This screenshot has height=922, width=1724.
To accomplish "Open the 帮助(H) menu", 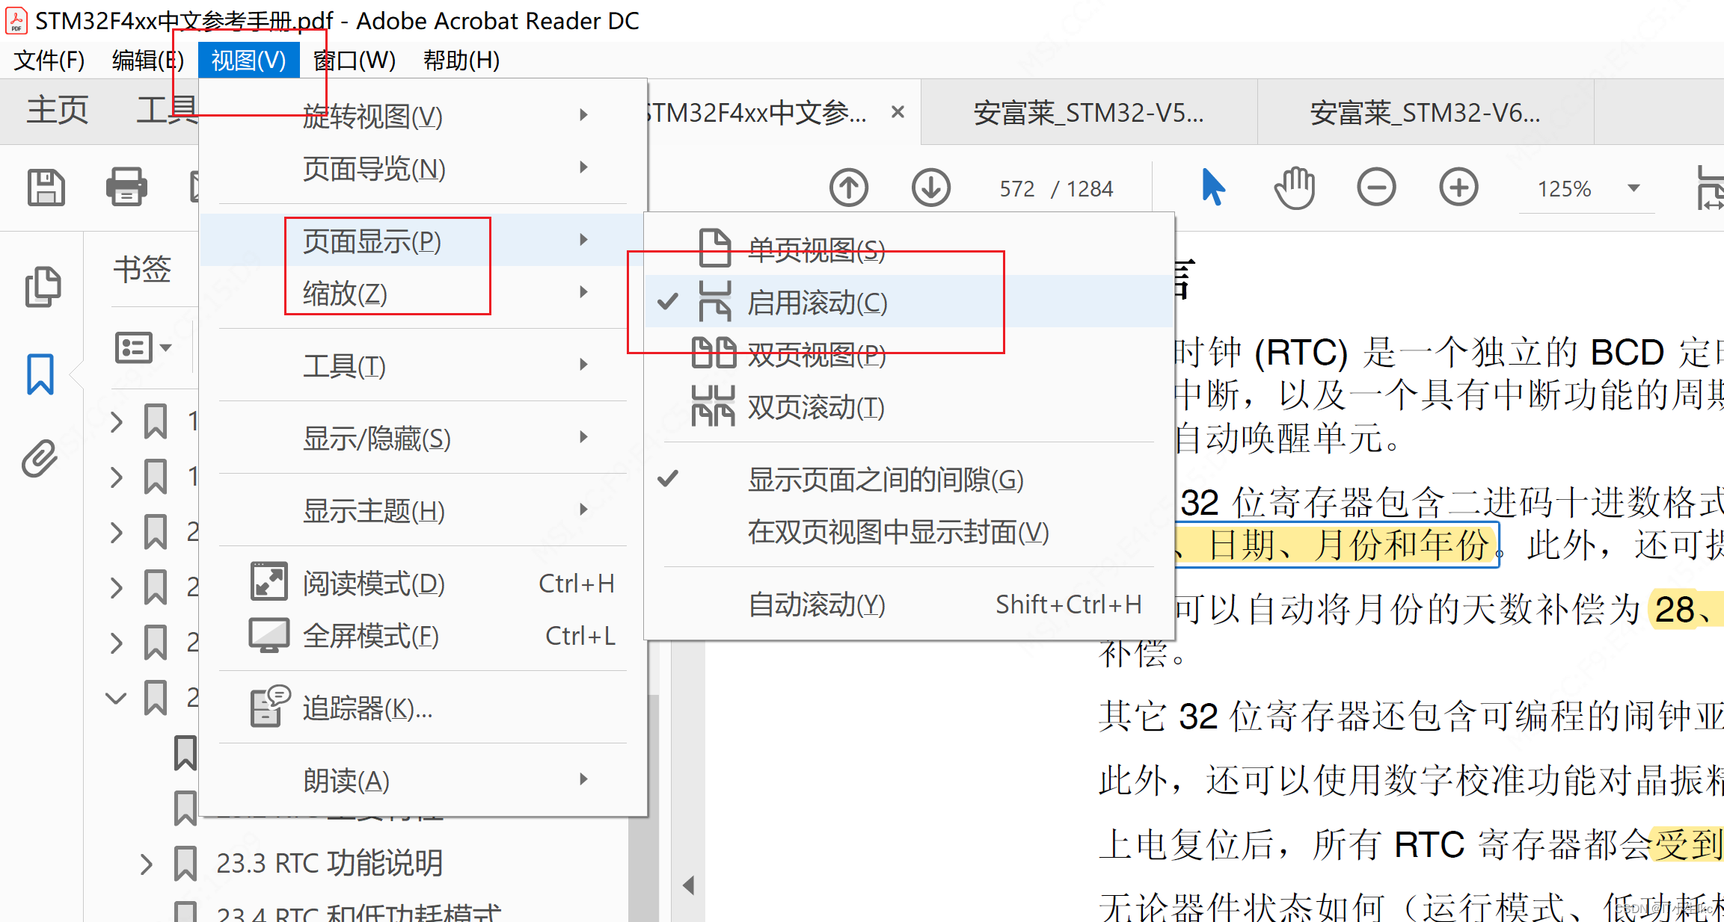I will tap(461, 60).
